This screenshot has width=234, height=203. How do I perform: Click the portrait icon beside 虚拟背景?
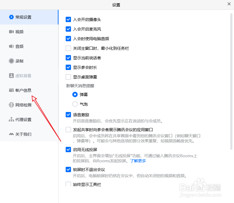11,76
